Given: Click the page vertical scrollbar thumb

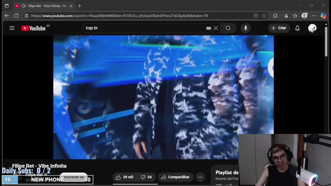Looking at the screenshot, I should coord(326,41).
